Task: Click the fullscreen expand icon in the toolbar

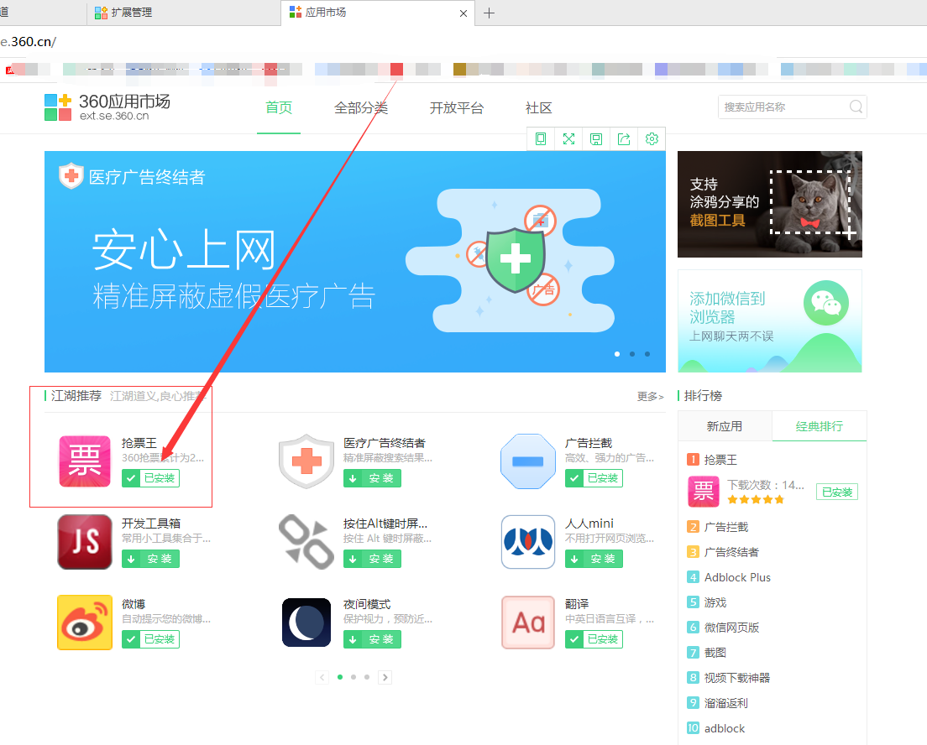Action: pos(568,138)
